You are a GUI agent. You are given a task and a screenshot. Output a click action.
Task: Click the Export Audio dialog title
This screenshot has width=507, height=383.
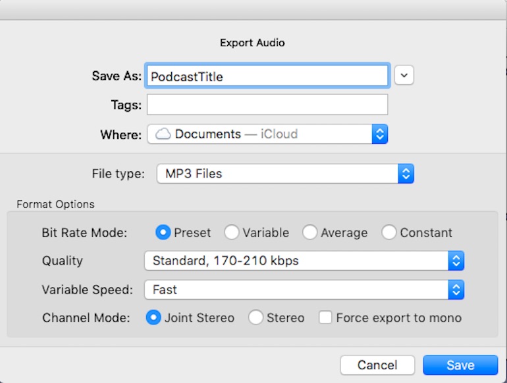pyautogui.click(x=253, y=43)
